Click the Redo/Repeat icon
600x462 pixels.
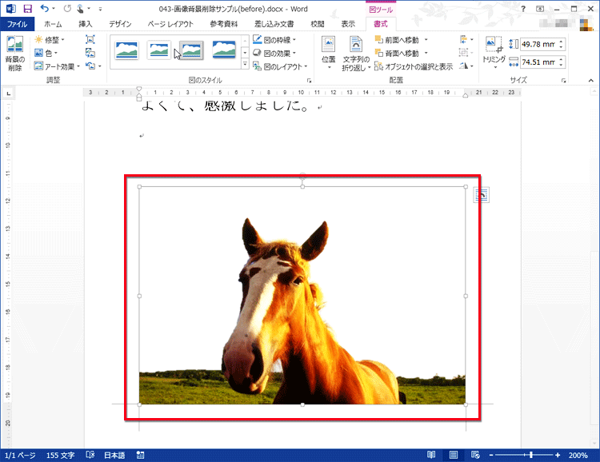67,9
